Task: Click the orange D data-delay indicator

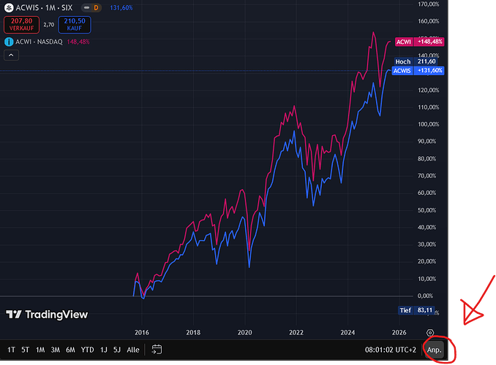Action: 96,7
